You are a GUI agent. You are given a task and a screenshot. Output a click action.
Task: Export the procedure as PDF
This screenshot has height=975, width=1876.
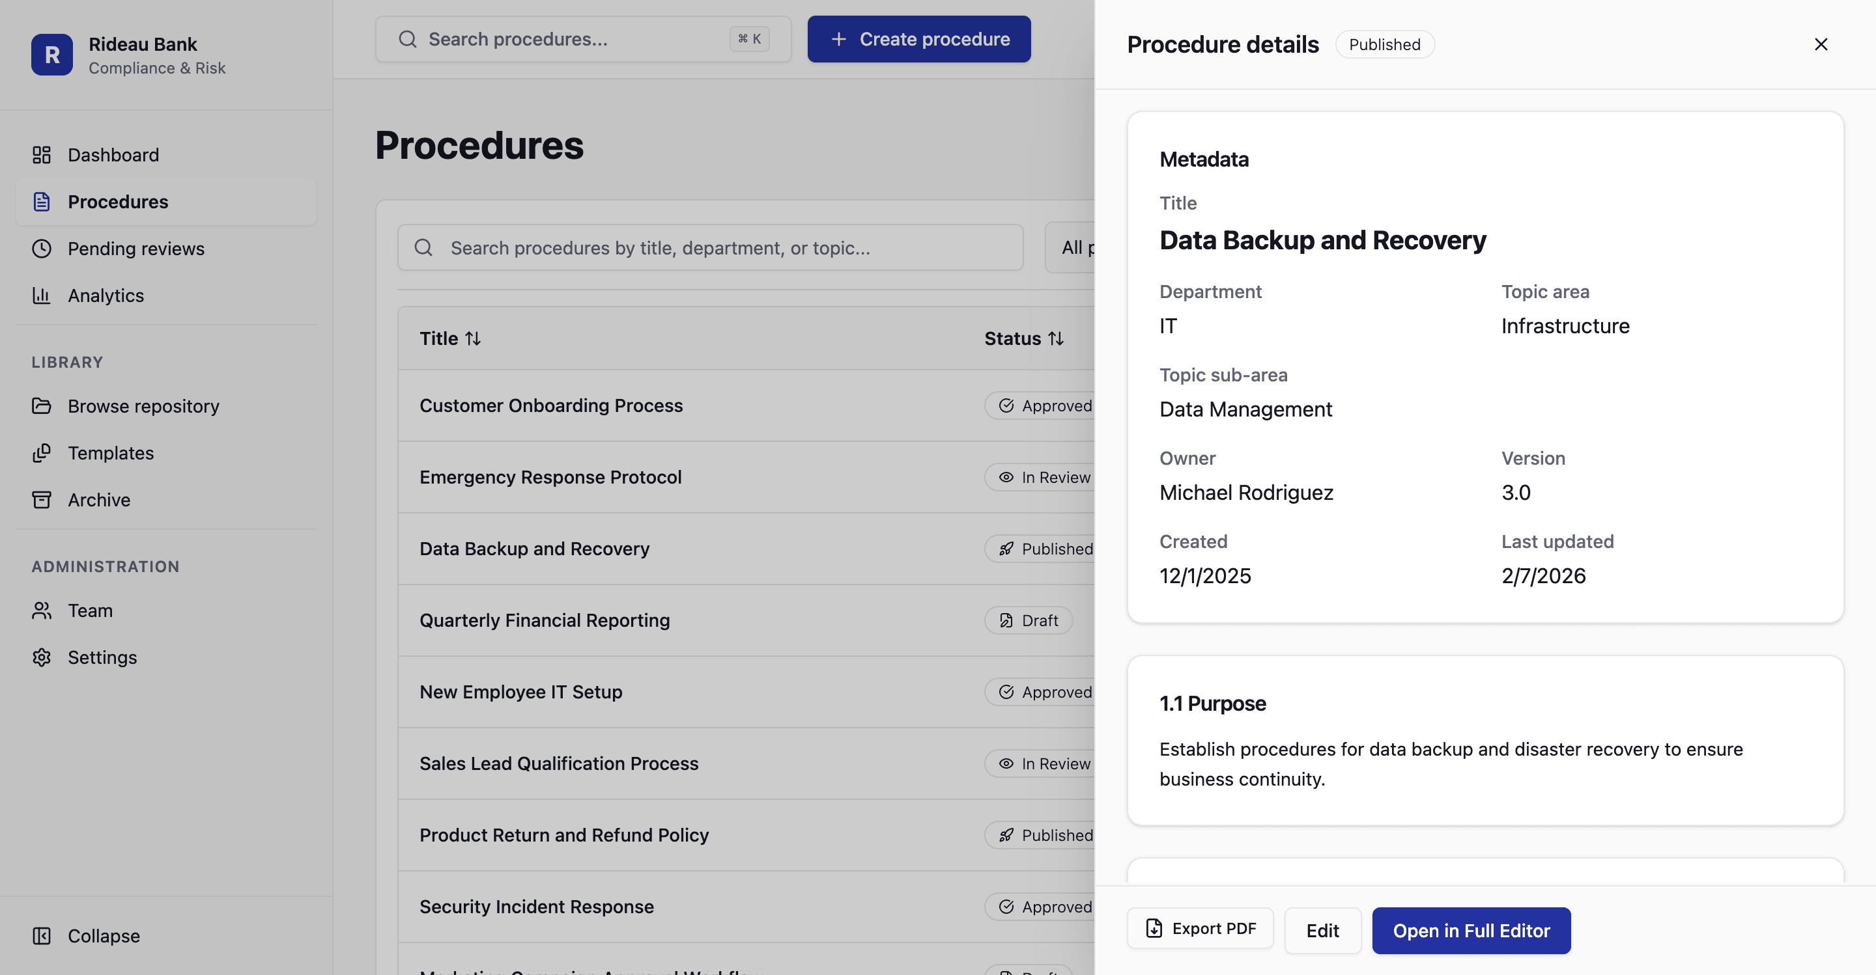(1199, 928)
